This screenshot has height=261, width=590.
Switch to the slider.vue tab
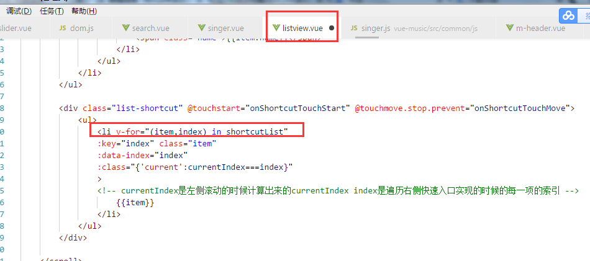pyautogui.click(x=15, y=28)
